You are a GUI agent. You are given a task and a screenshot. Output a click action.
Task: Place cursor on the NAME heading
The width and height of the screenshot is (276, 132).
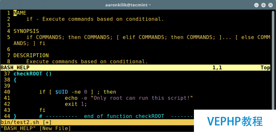[20, 13]
